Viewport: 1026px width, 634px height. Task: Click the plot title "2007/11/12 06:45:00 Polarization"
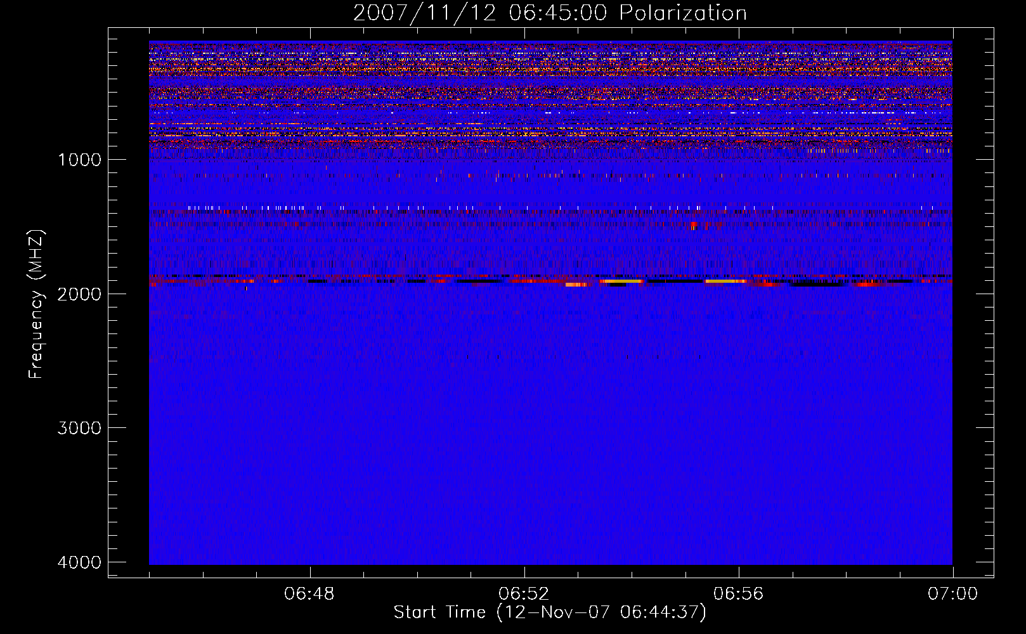click(549, 13)
